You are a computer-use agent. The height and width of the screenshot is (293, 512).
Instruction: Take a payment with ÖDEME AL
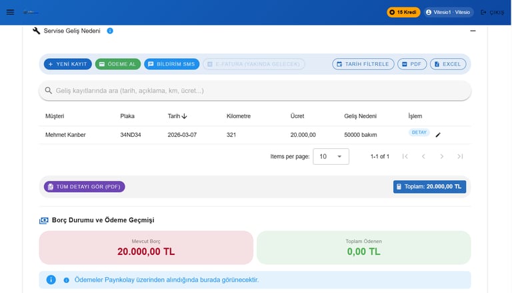point(117,64)
